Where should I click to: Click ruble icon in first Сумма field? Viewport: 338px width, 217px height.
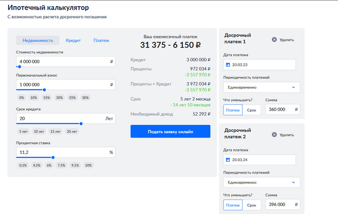(296, 110)
